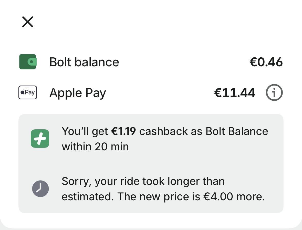Image resolution: width=302 pixels, height=230 pixels.
Task: Open info for the Apple Pay charge
Action: point(274,93)
